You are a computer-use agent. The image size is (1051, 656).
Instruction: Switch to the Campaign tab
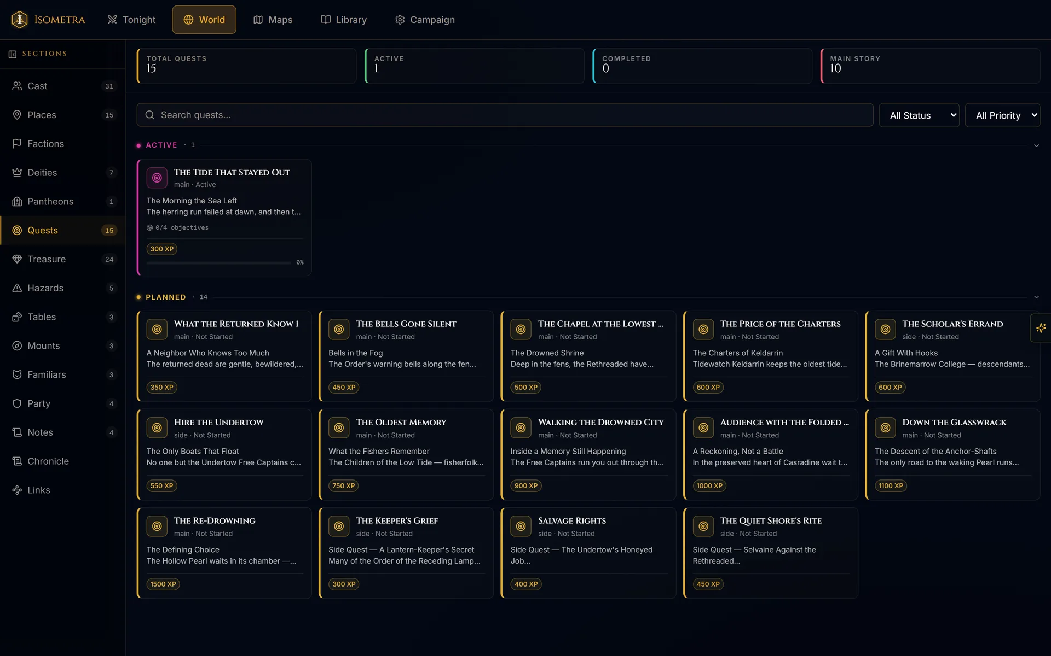(x=425, y=20)
